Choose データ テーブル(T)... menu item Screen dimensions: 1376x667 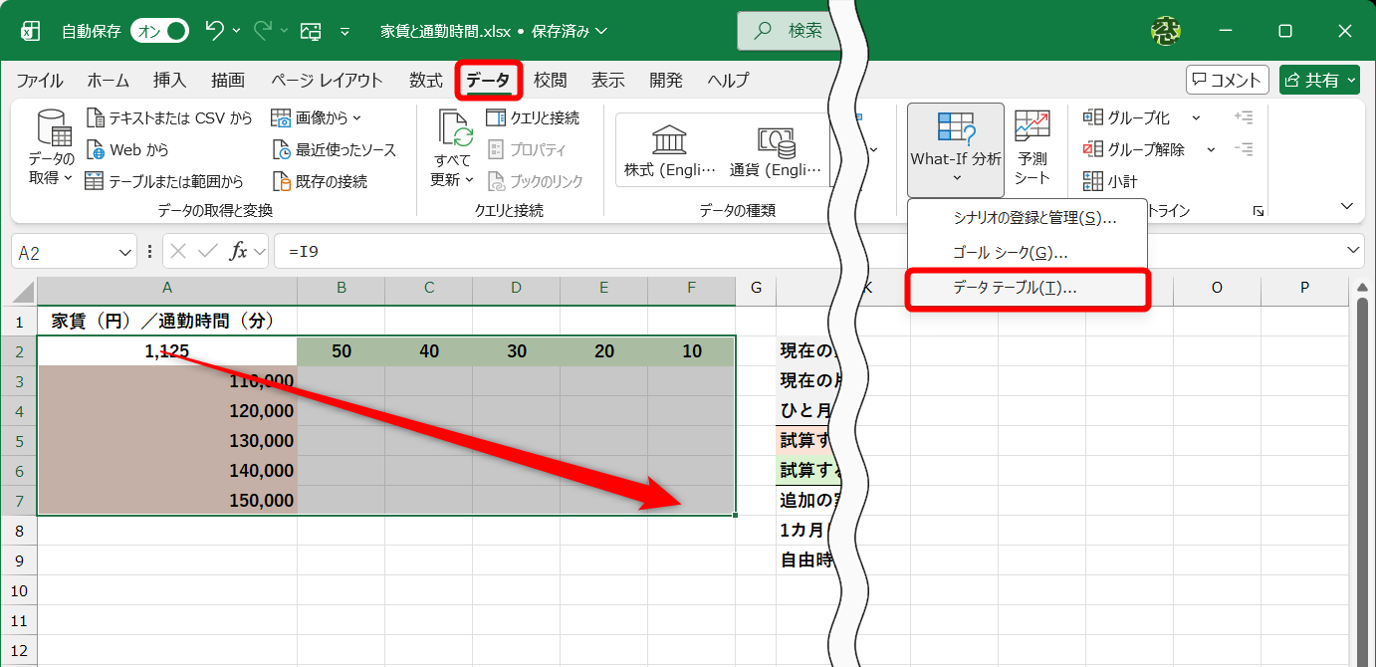coord(1028,288)
